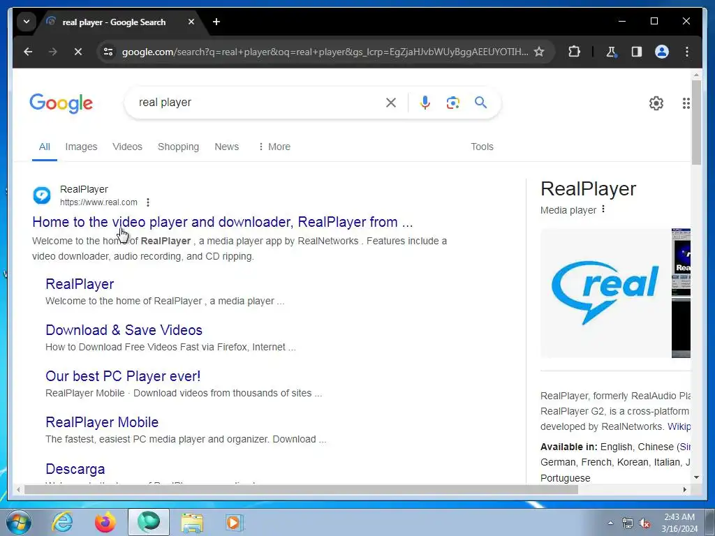This screenshot has width=715, height=536.
Task: Switch to the News tab
Action: tap(227, 147)
